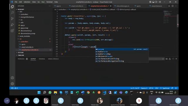Click errors and warnings status indicator
The width and height of the screenshot is (188, 106).
pyautogui.click(x=14, y=88)
